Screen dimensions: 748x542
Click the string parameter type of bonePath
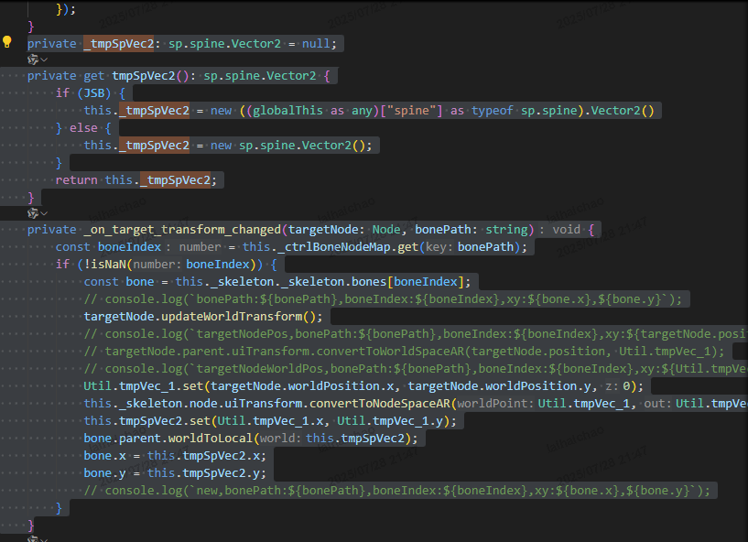(506, 230)
